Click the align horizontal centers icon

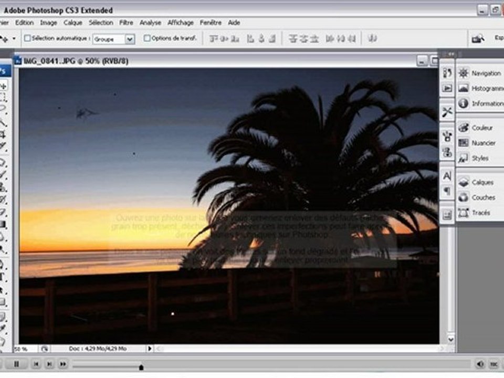261,39
